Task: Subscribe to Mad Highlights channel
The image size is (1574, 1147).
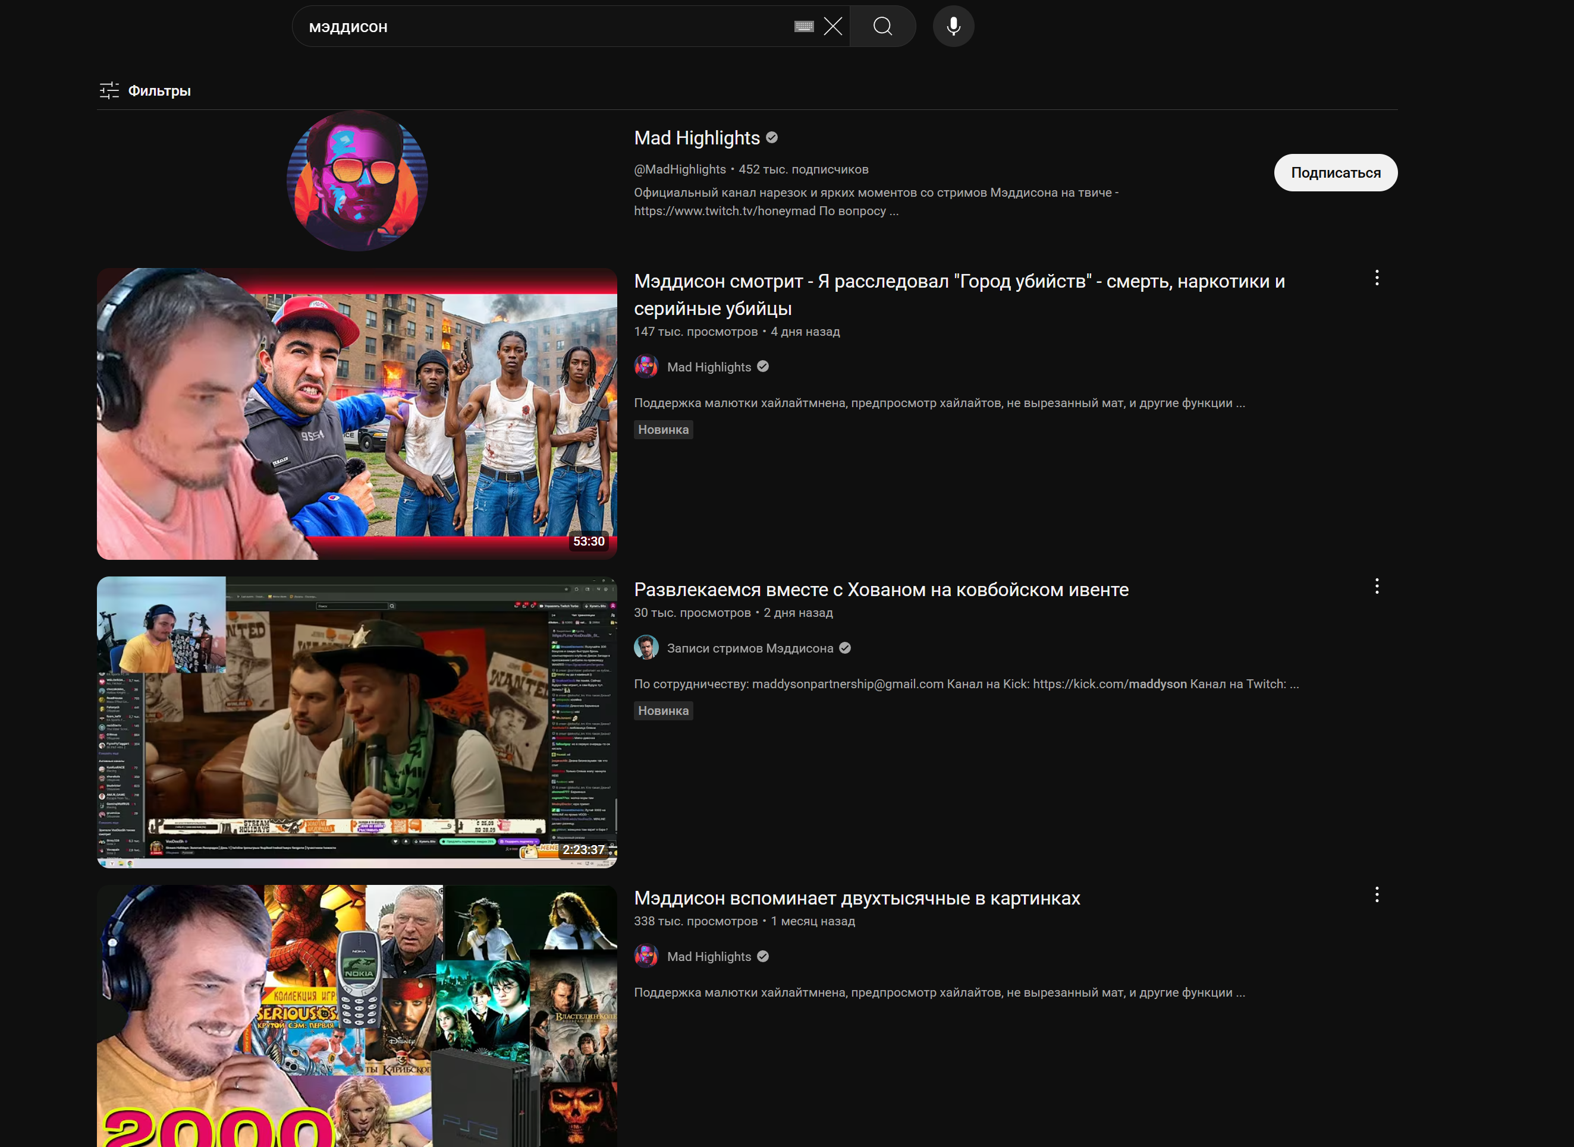Action: [1334, 173]
